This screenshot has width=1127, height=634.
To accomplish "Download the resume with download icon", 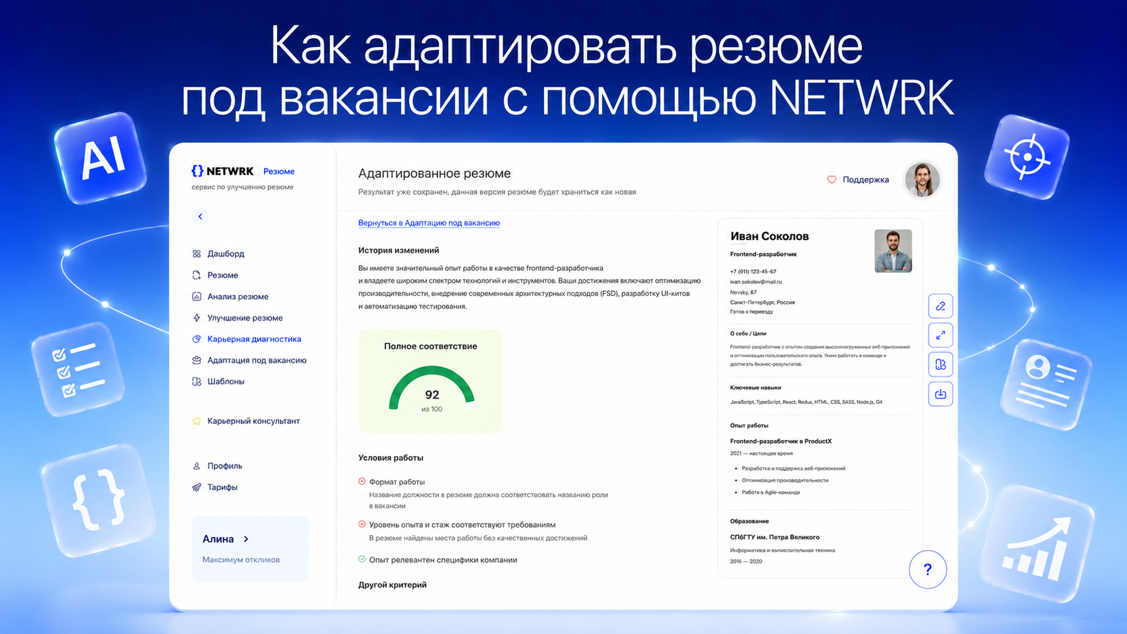I will 940,394.
